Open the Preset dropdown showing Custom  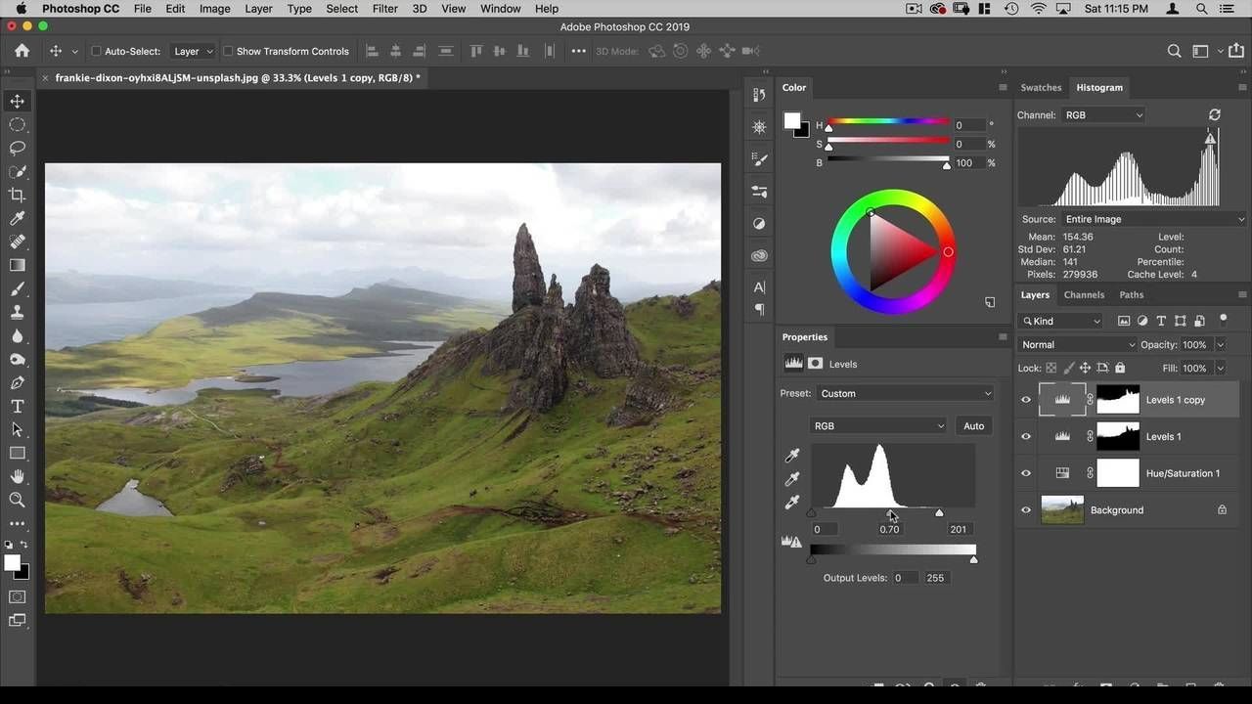[x=905, y=393]
